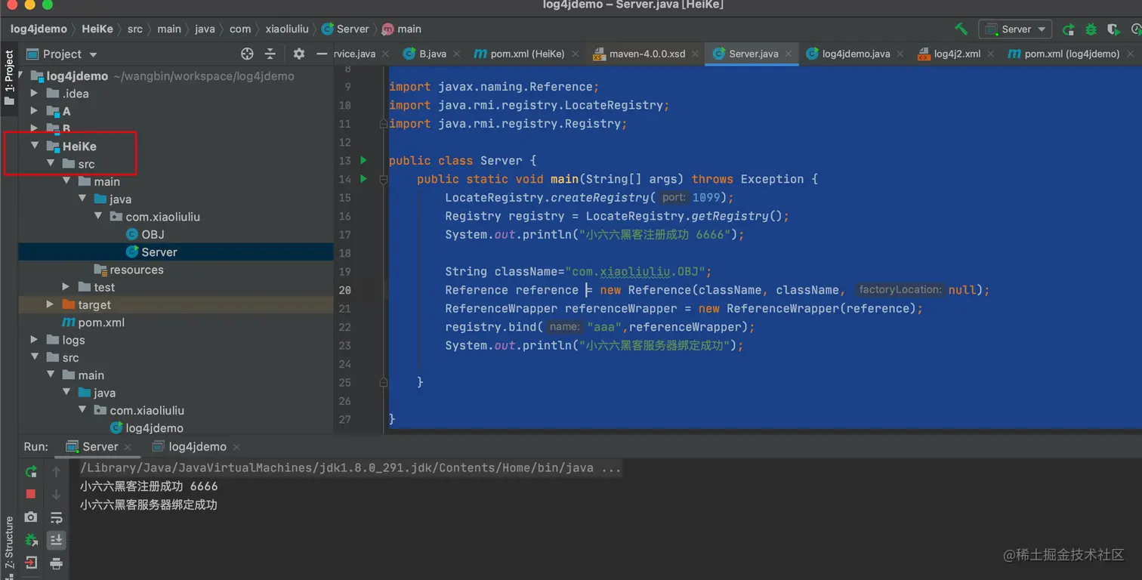
Task: Expand the target folder
Action: 50,305
